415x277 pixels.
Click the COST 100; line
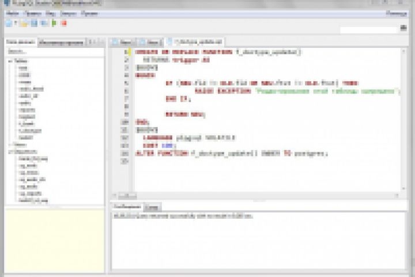[159, 145]
